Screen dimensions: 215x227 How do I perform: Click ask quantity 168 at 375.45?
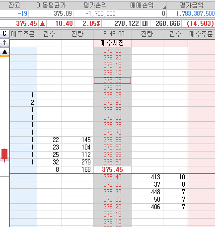(x=77, y=169)
